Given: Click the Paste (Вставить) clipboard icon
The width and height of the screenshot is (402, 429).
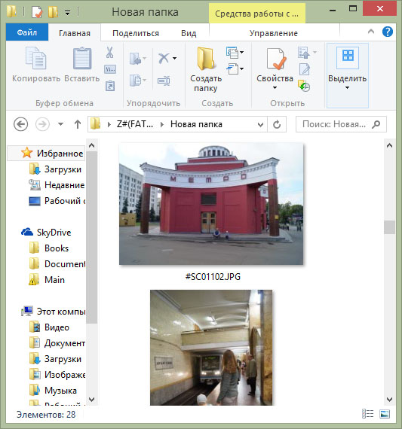Looking at the screenshot, I should click(x=82, y=58).
